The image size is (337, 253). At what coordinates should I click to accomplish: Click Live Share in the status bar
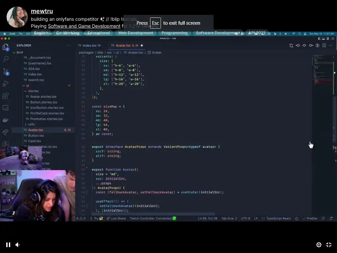[x=116, y=218]
